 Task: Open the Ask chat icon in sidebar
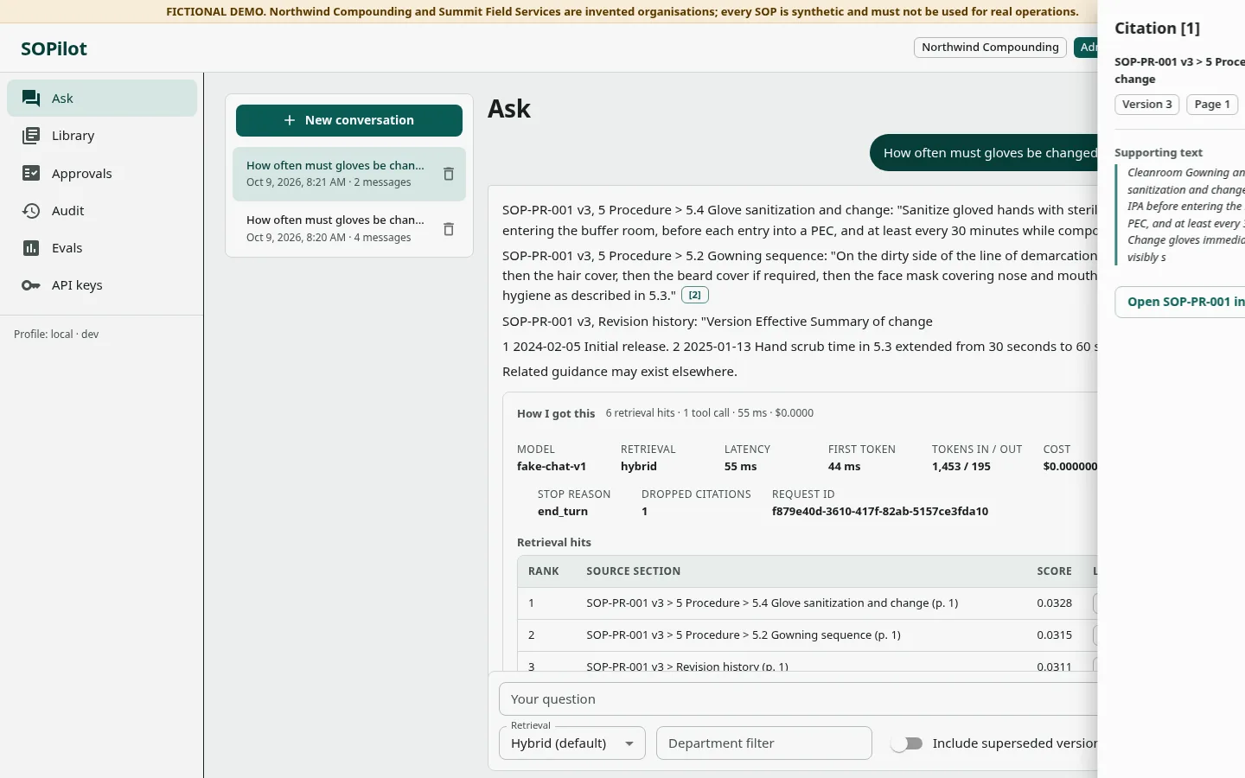click(31, 99)
